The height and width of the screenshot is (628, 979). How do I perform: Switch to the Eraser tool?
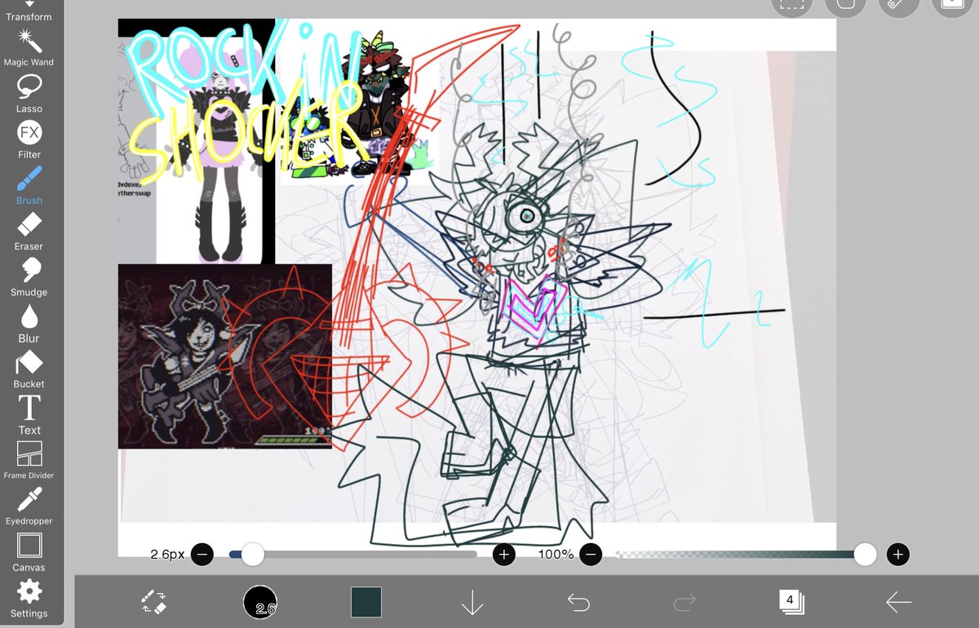click(x=29, y=231)
